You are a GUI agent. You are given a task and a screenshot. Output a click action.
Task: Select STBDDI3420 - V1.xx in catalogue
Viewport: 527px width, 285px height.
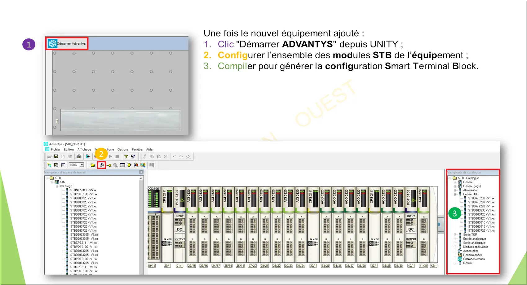pyautogui.click(x=481, y=214)
